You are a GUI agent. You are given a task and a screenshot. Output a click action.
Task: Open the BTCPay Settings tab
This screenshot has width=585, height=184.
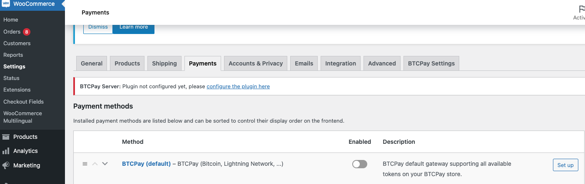pyautogui.click(x=431, y=63)
